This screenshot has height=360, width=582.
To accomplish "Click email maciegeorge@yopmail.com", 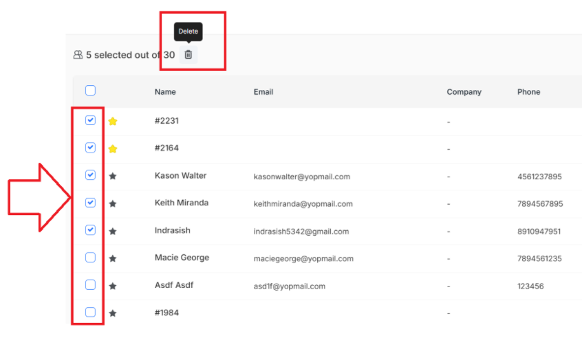I will pyautogui.click(x=303, y=259).
